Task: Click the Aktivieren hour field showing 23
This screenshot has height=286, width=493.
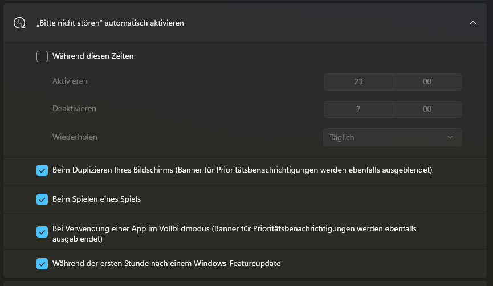Action: 358,81
